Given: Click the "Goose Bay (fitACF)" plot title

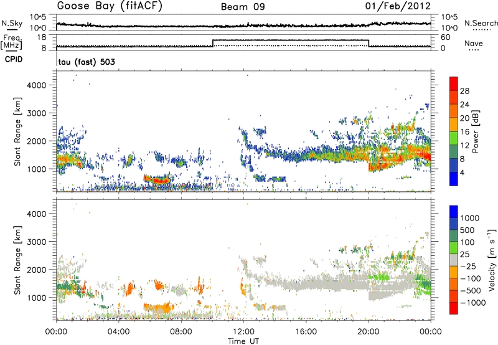Looking at the screenshot, I should pyautogui.click(x=110, y=6).
